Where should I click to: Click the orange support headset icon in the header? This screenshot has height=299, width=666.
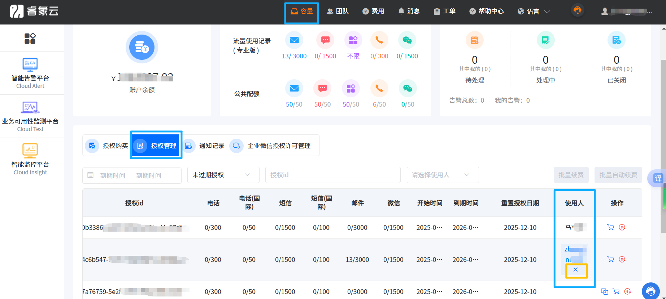click(x=577, y=10)
